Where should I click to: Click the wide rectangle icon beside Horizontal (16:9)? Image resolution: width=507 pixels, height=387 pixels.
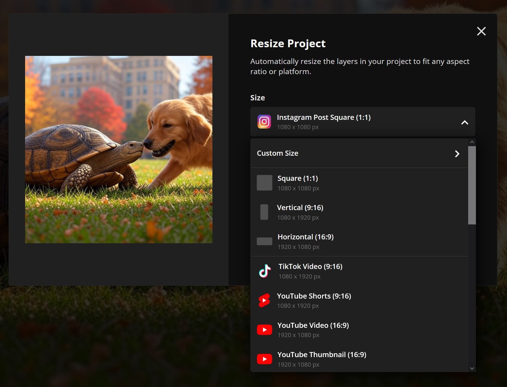pyautogui.click(x=264, y=241)
